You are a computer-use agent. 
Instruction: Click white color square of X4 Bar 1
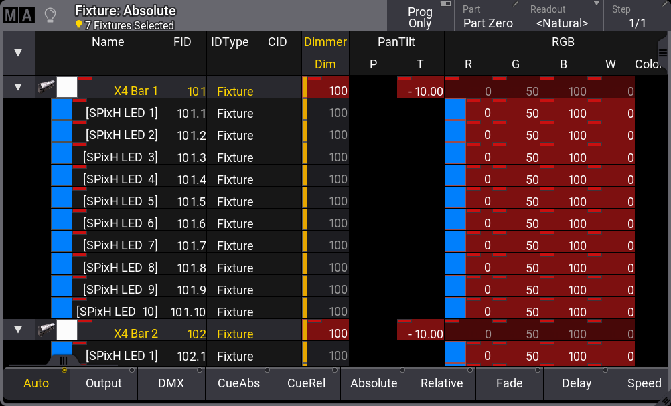[x=67, y=88]
